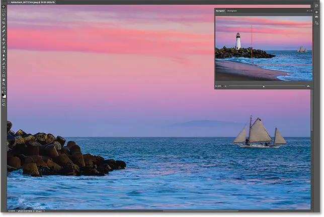Click the Navigator zoom slider handle
This screenshot has width=324, height=217.
coord(264,86)
